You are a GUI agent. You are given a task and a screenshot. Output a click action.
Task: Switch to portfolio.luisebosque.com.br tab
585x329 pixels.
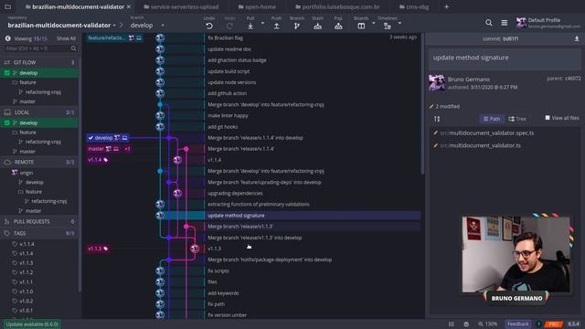(x=337, y=6)
